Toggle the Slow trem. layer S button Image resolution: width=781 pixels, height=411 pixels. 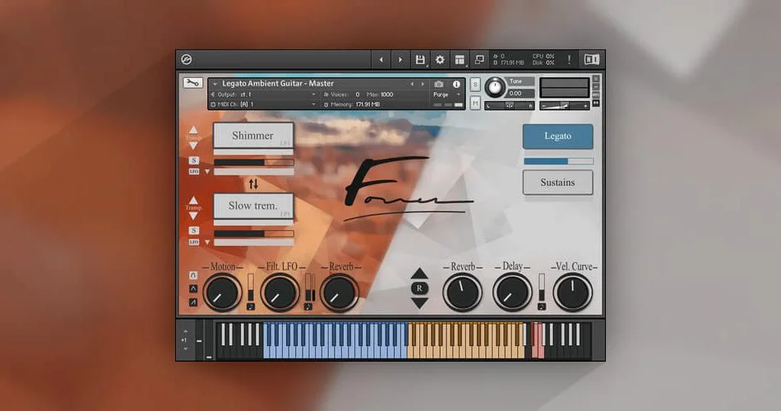click(x=194, y=231)
